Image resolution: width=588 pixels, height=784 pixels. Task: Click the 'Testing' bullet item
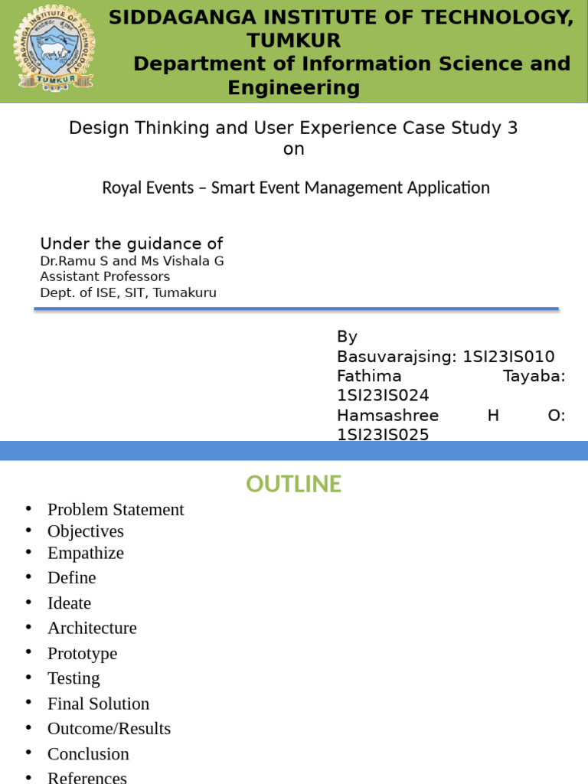click(74, 678)
